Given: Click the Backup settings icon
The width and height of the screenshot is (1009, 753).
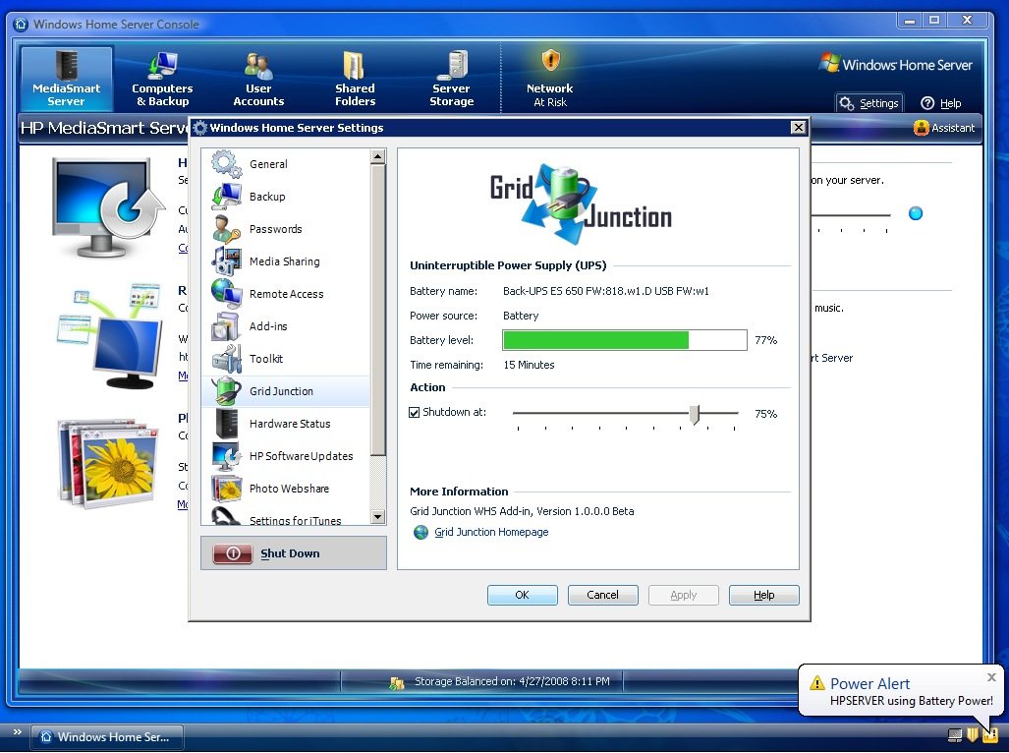Looking at the screenshot, I should point(227,197).
